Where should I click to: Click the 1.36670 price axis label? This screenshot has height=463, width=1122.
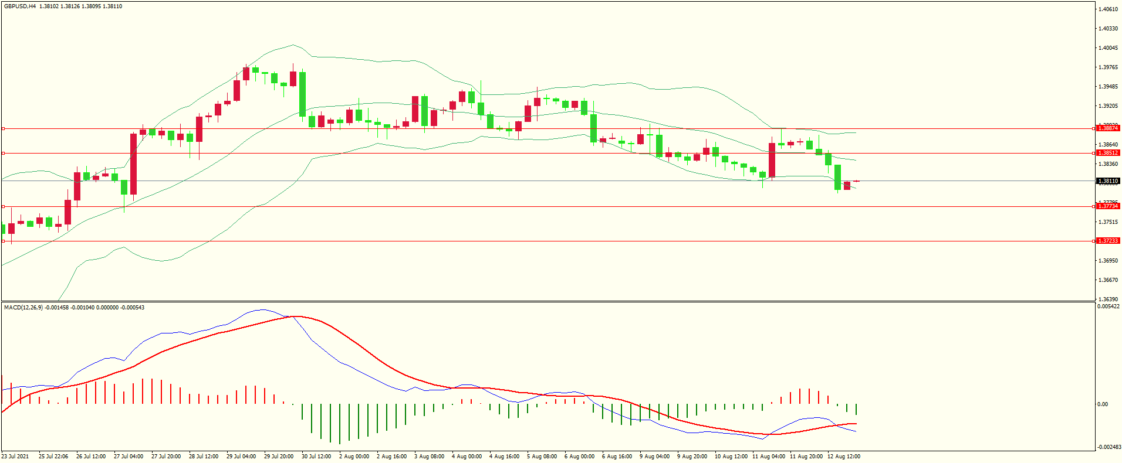[1108, 280]
